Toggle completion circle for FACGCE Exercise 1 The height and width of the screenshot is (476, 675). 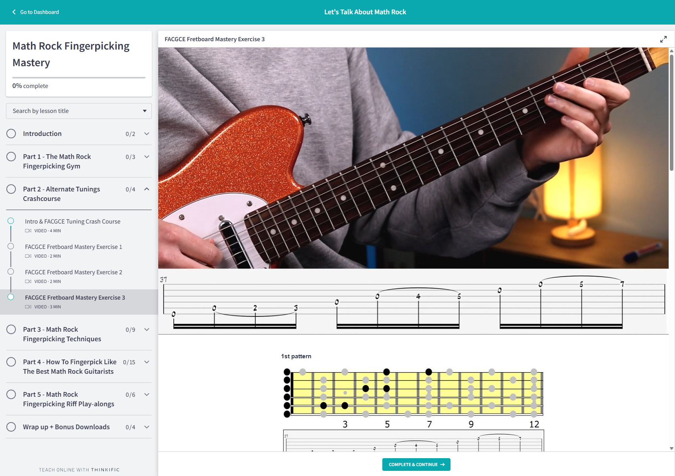(11, 247)
